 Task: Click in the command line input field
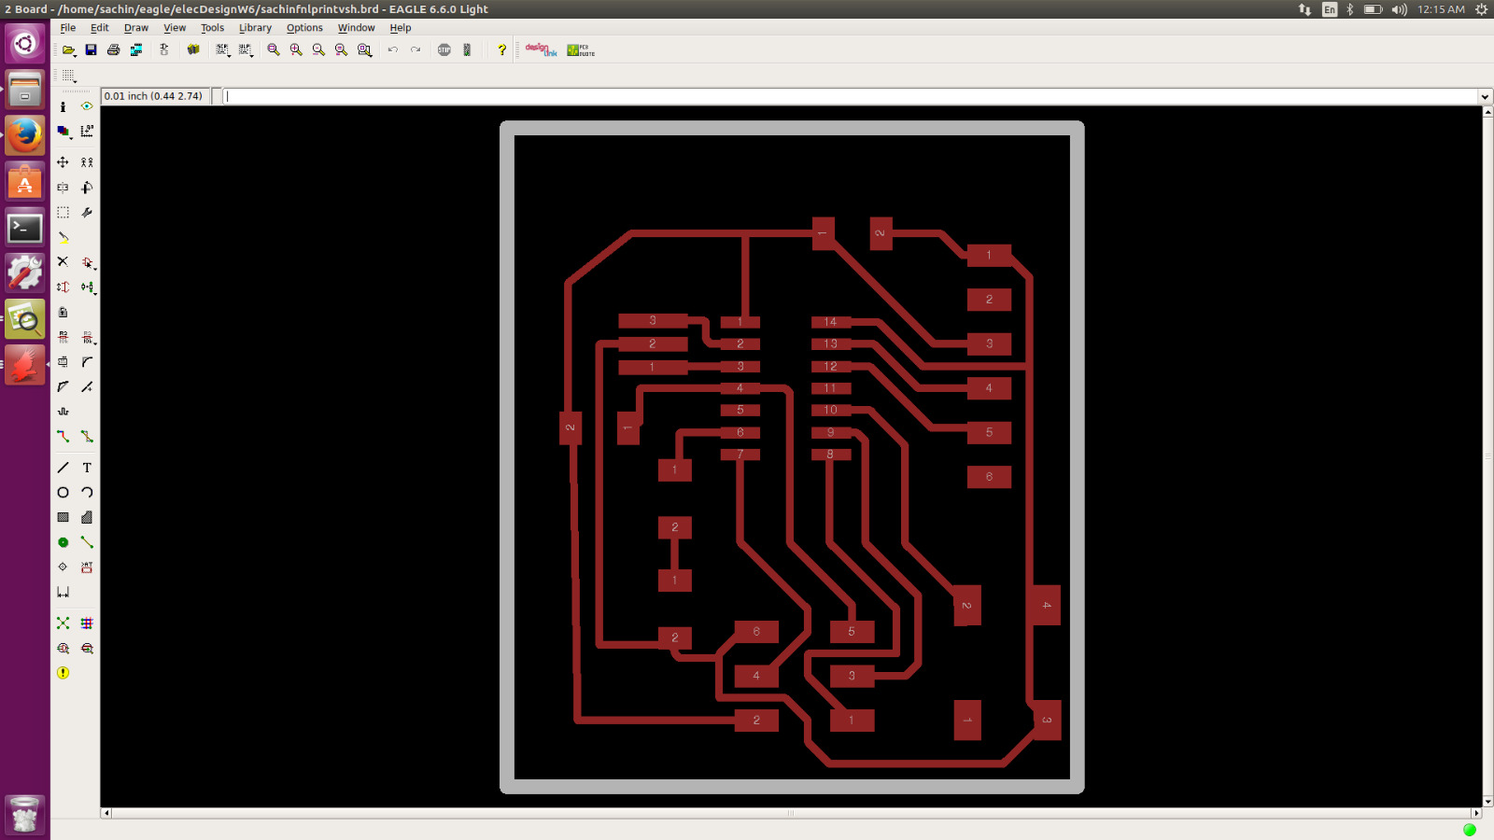point(850,96)
